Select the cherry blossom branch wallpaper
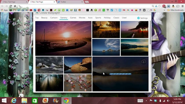The height and width of the screenshot is (104, 185). click(78, 83)
